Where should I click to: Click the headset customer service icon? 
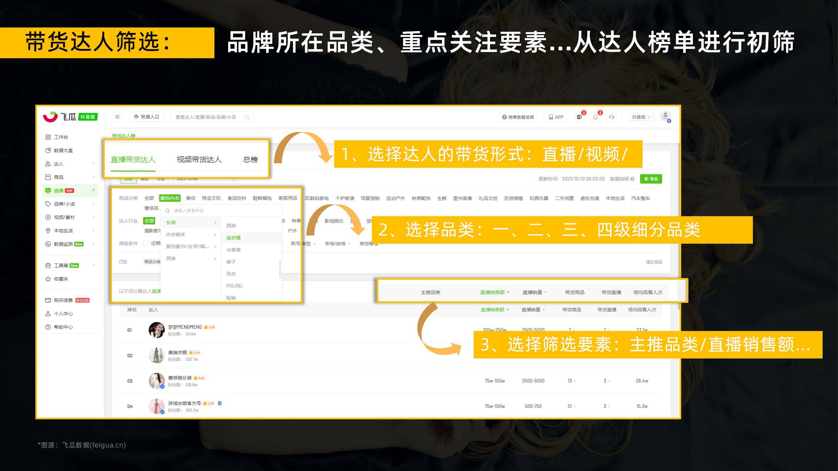[611, 117]
